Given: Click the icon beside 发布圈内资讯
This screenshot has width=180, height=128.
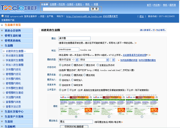Looking at the screenshot, I should 4,69.
